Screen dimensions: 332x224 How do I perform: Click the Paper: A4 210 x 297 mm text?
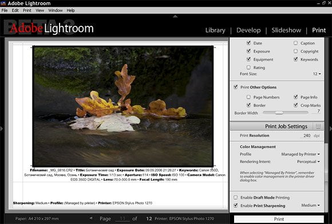pos(37,218)
